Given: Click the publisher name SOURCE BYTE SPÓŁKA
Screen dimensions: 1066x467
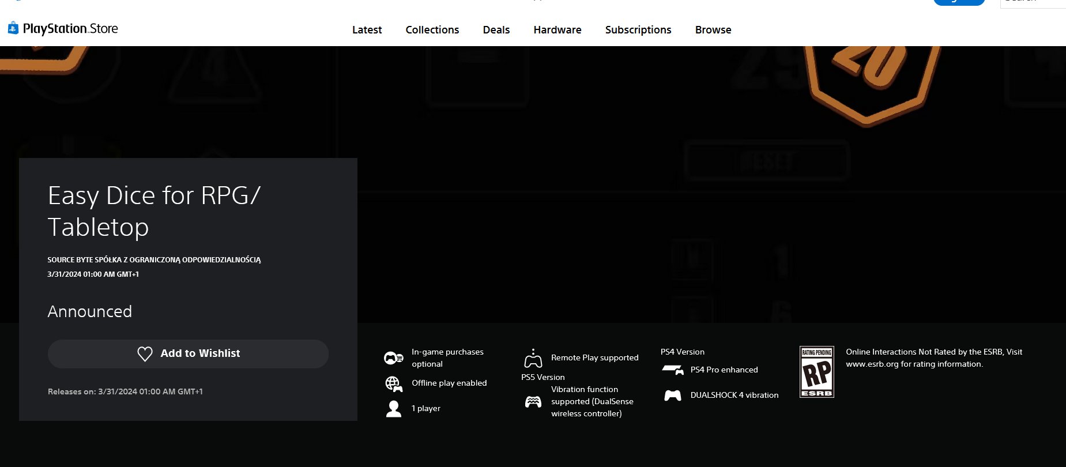Looking at the screenshot, I should coord(154,260).
